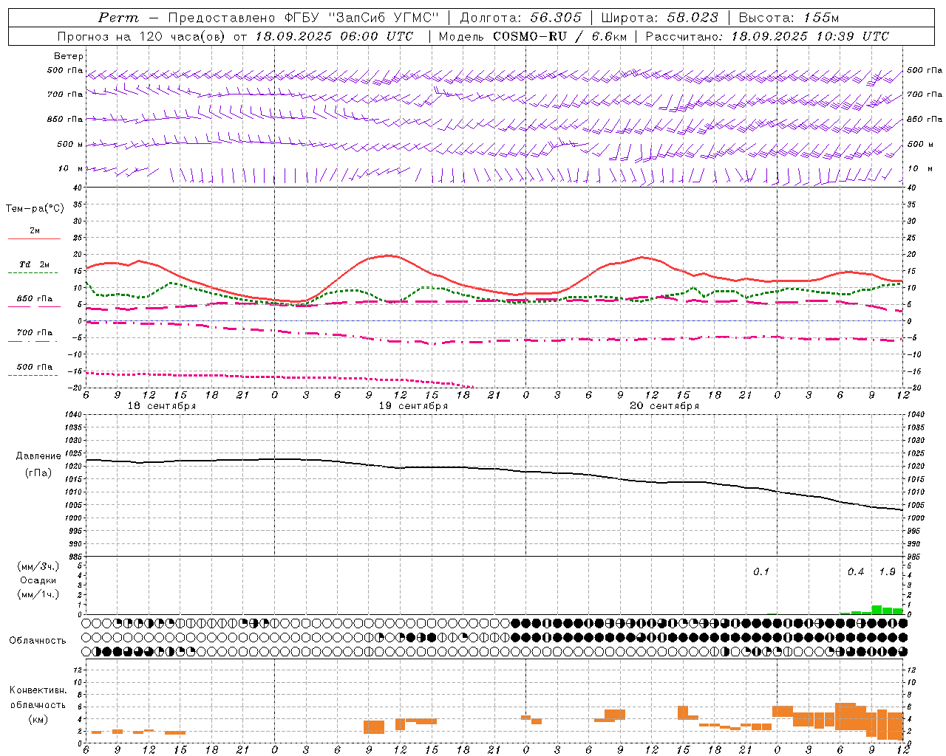Click the "Модель COSMO-RU / 6.6км" text
The image size is (946, 756).
point(532,36)
